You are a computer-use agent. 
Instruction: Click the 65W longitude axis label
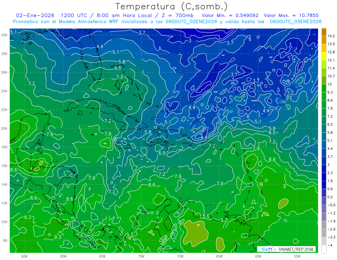pyautogui.click(x=219, y=256)
